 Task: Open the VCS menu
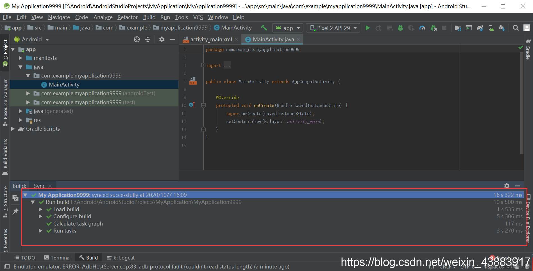pos(198,17)
